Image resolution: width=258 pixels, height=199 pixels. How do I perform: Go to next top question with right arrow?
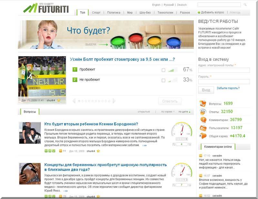tap(114, 101)
